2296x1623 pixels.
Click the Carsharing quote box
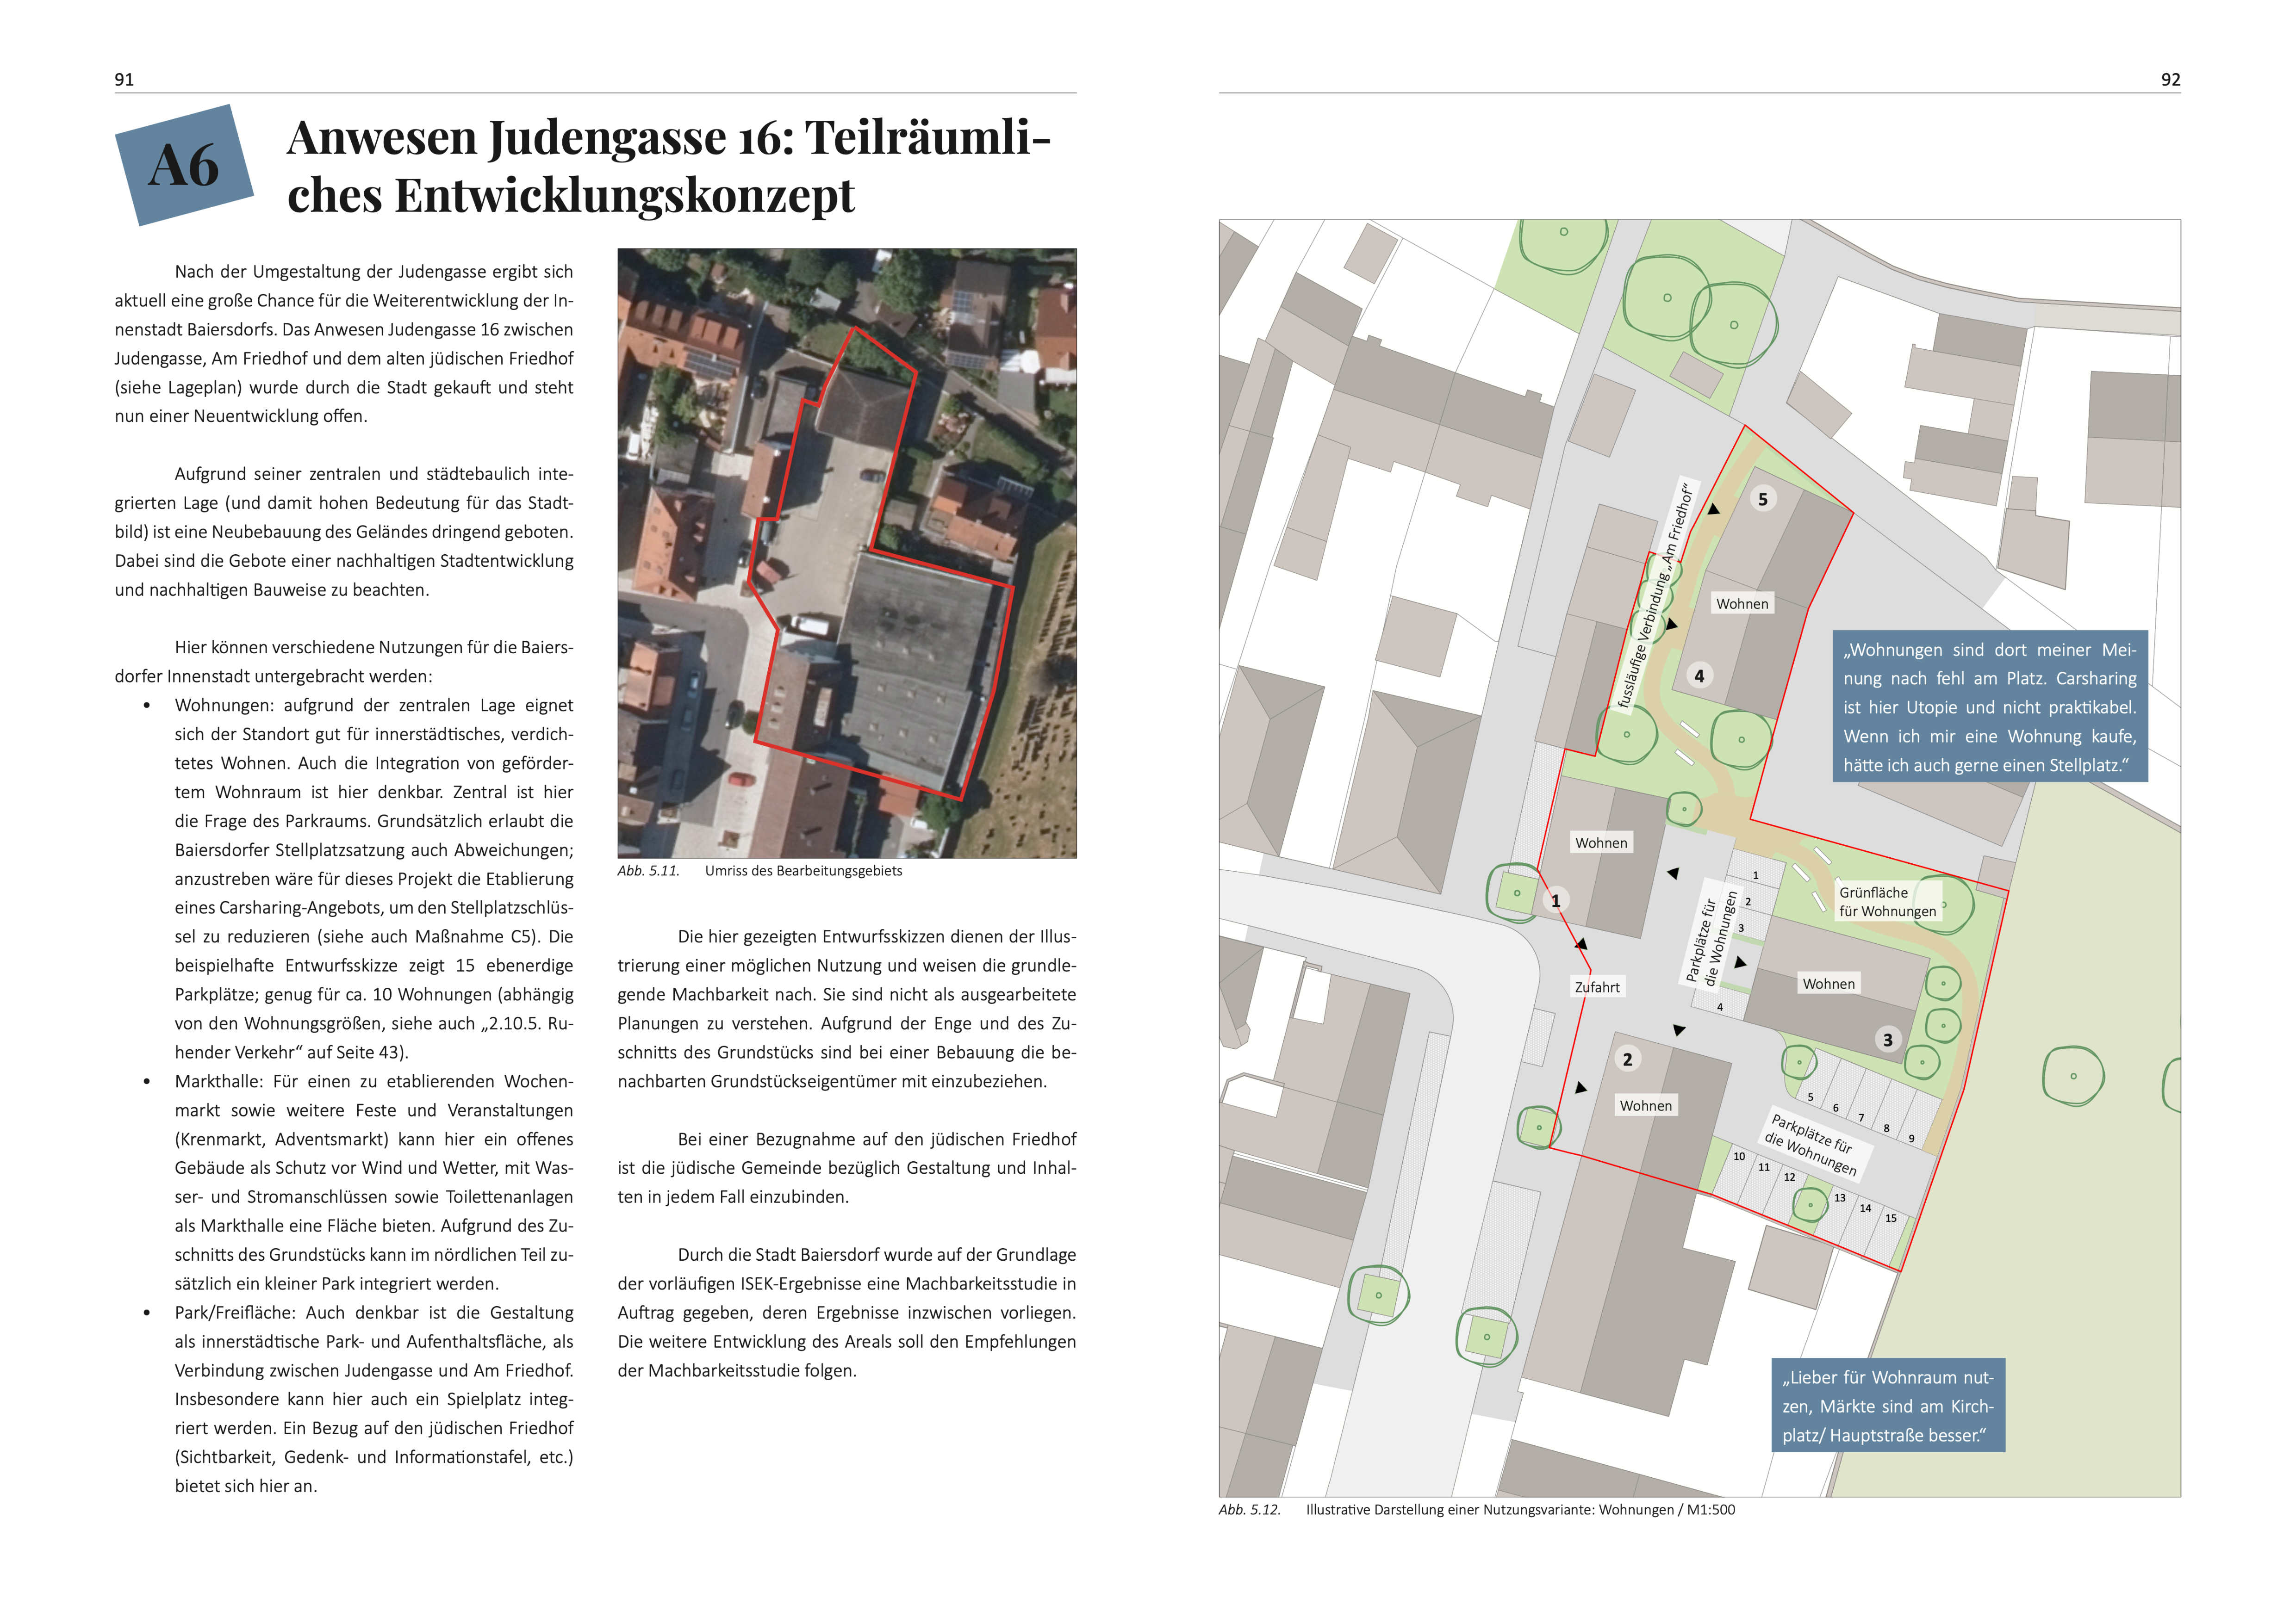[x=1990, y=706]
